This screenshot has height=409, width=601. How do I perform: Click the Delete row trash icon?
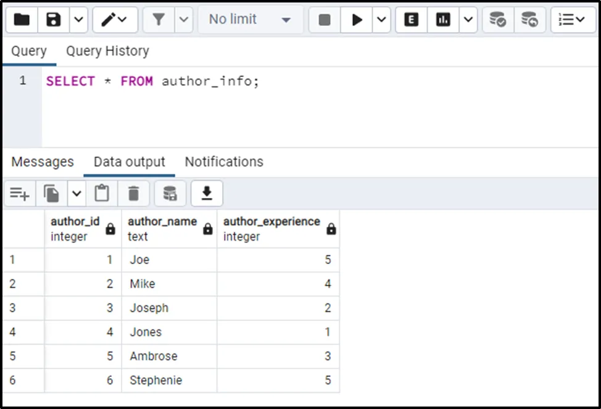[133, 194]
